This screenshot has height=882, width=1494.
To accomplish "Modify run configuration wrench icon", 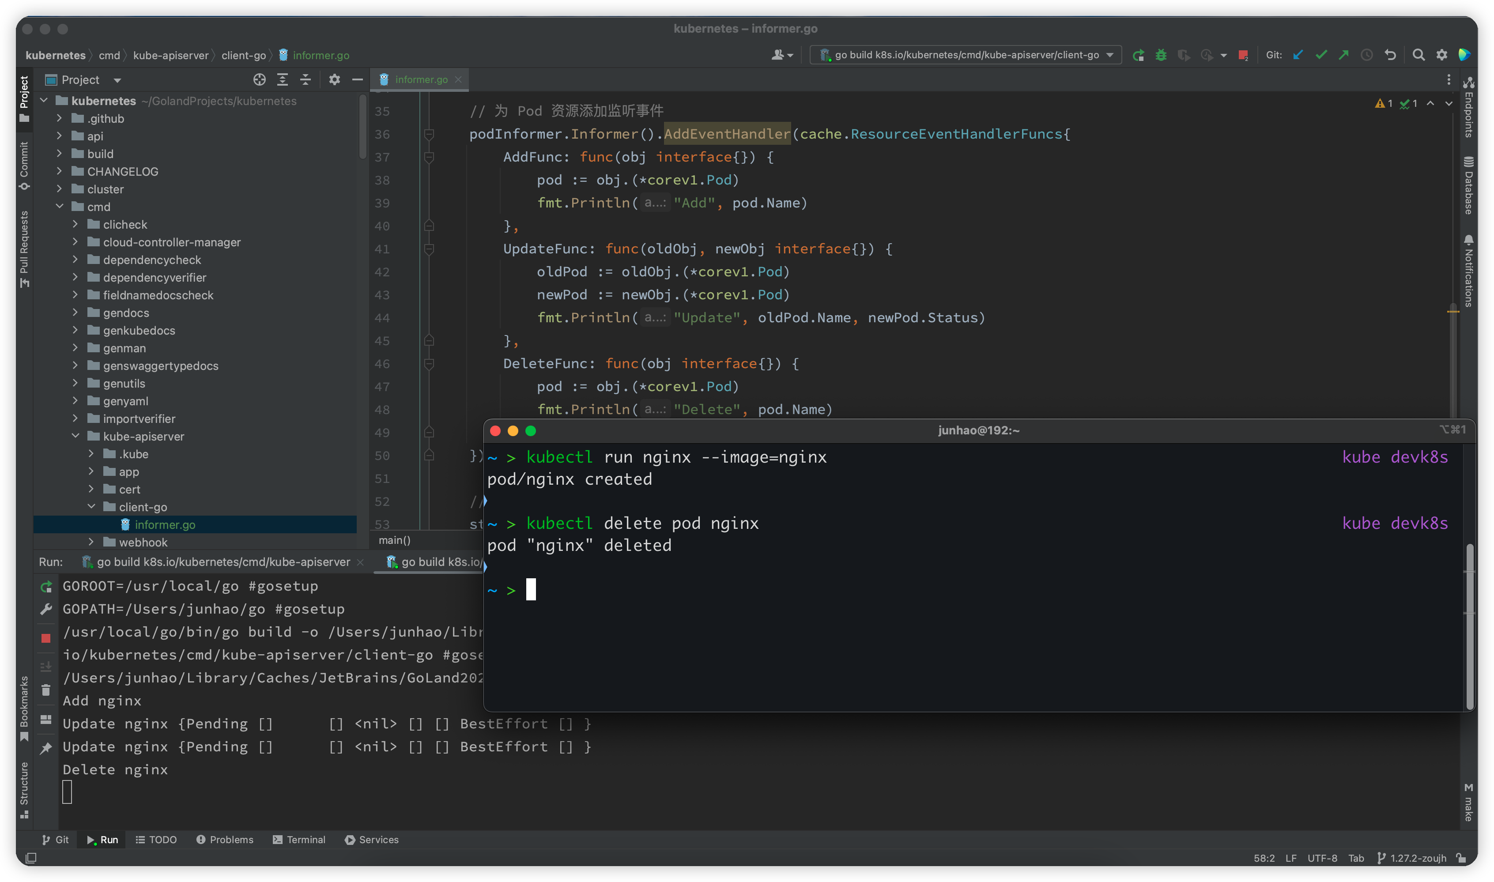I will [46, 609].
